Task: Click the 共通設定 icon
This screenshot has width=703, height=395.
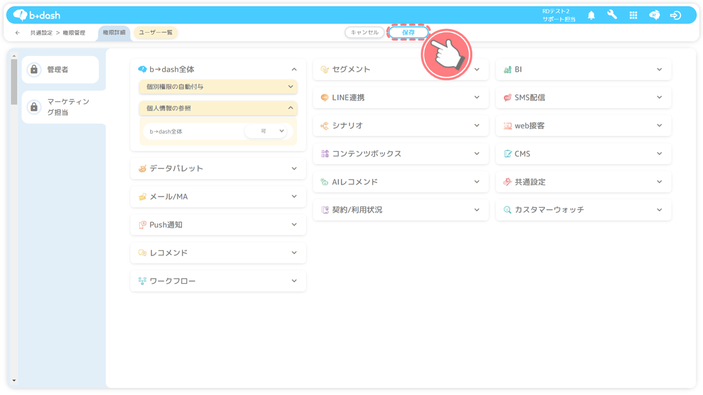Action: point(507,182)
